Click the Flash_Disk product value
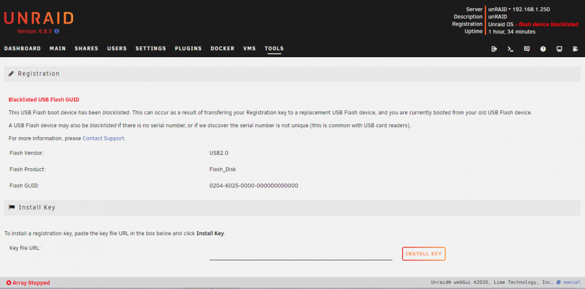 (x=223, y=169)
